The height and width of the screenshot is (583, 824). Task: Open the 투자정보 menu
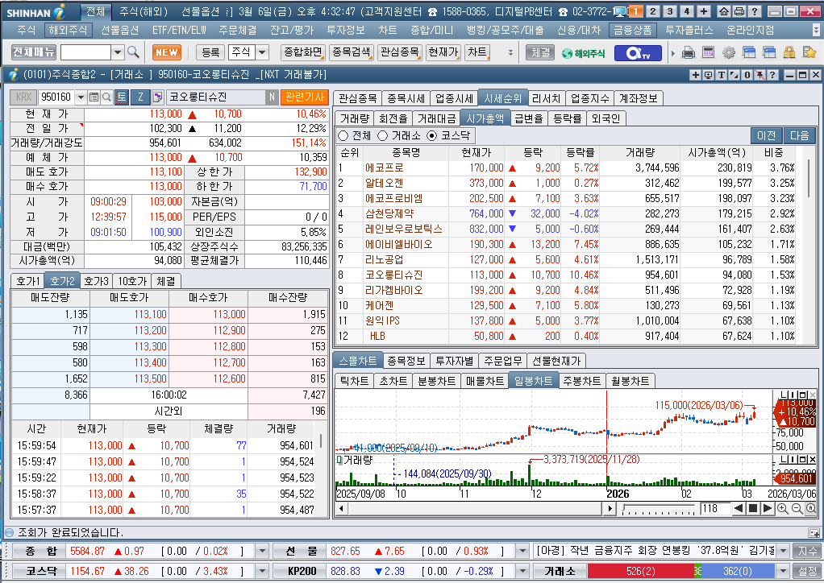point(345,31)
